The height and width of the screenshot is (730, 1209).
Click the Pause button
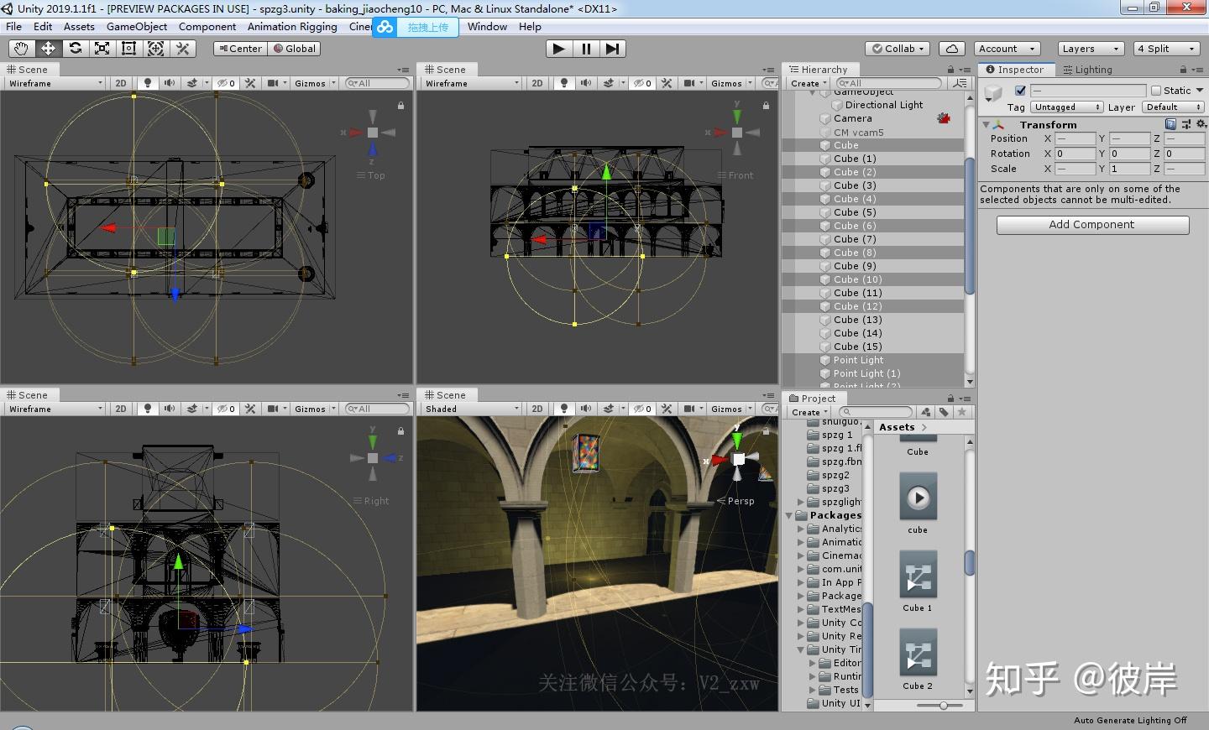click(x=586, y=49)
